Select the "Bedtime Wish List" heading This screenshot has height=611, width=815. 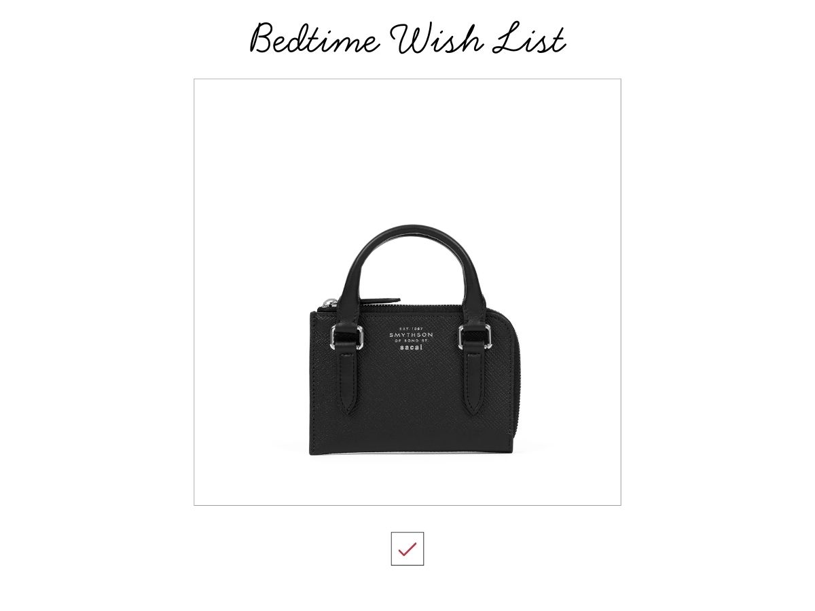(407, 39)
